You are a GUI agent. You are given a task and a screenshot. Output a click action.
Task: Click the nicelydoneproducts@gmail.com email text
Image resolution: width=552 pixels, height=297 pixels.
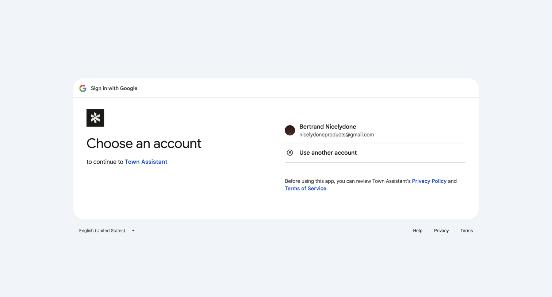(337, 135)
